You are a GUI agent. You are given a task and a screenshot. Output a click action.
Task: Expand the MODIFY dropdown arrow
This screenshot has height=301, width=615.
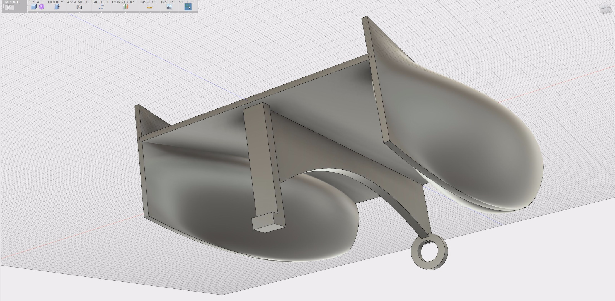pos(57,12)
